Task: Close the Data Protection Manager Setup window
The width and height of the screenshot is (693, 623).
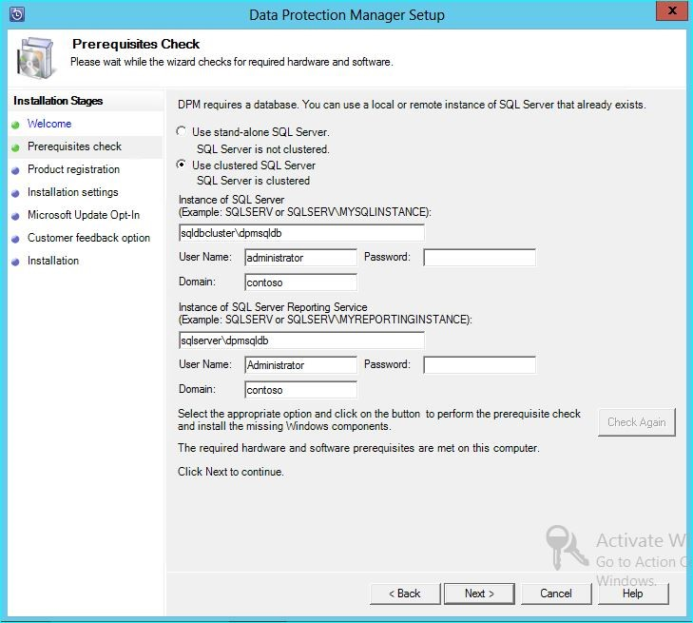Action: click(x=671, y=10)
